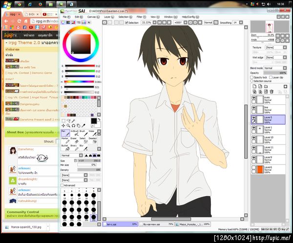The width and height of the screenshot is (293, 243).
Task: Click the foreground black color swatch
Action: coord(94,121)
